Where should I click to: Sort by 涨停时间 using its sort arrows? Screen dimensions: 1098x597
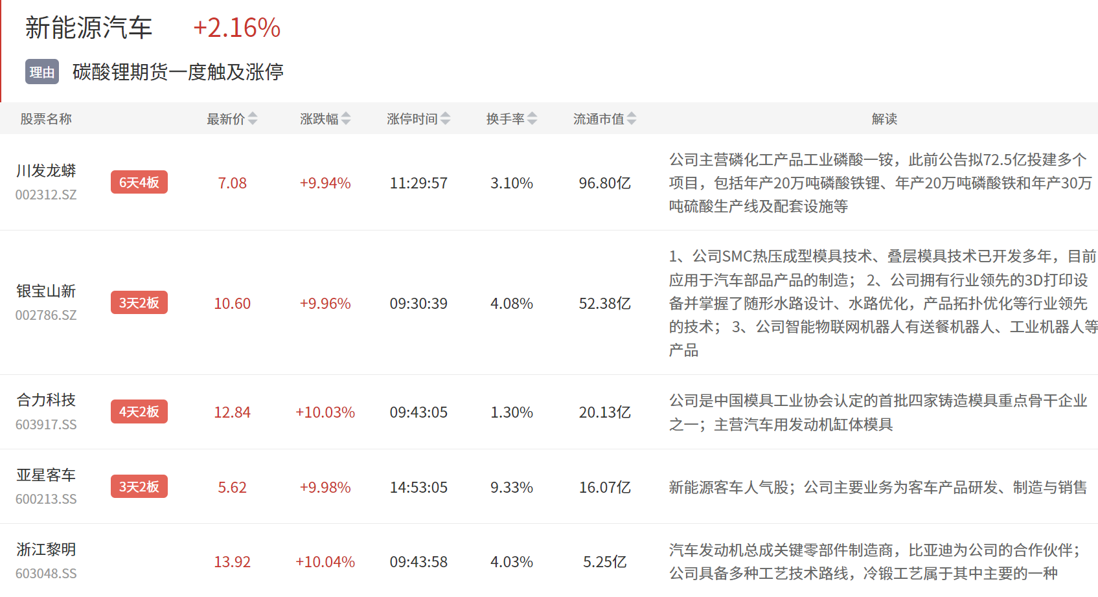click(445, 118)
